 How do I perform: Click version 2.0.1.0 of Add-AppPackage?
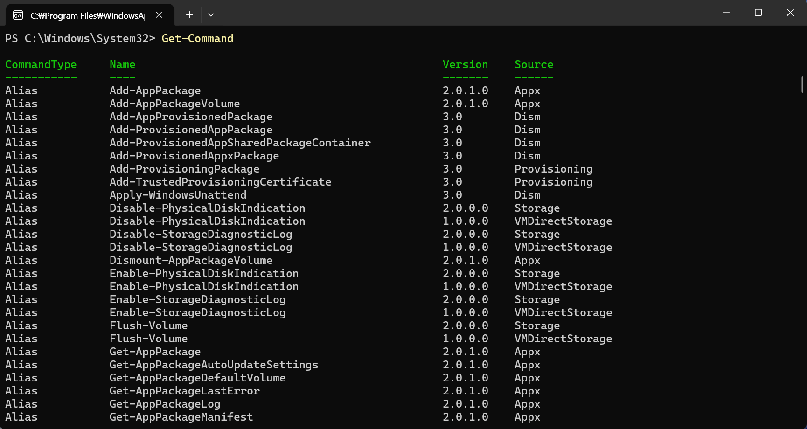point(466,90)
